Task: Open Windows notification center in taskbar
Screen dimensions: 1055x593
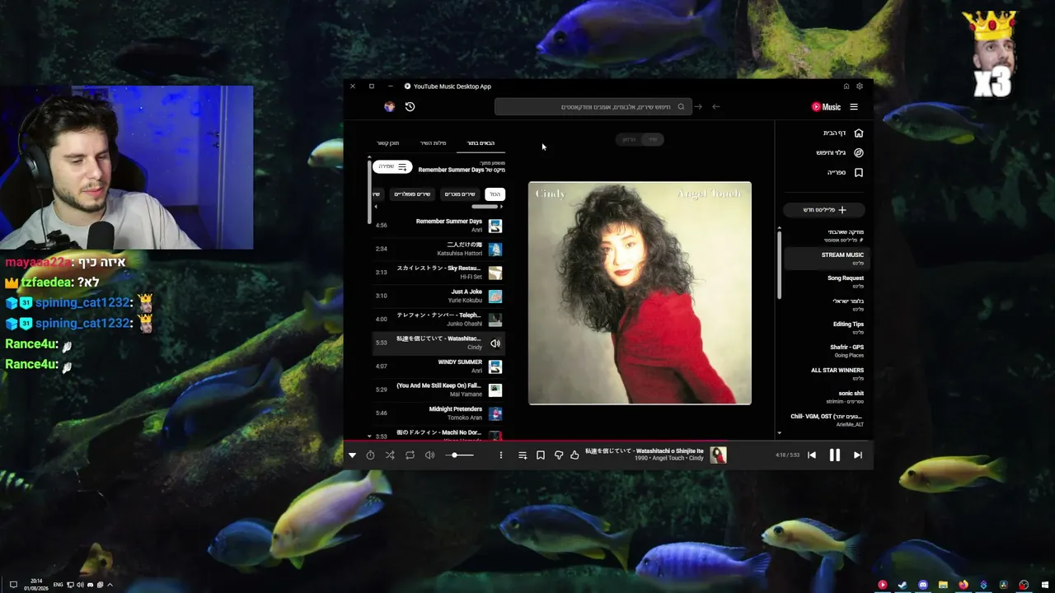Action: pyautogui.click(x=13, y=585)
